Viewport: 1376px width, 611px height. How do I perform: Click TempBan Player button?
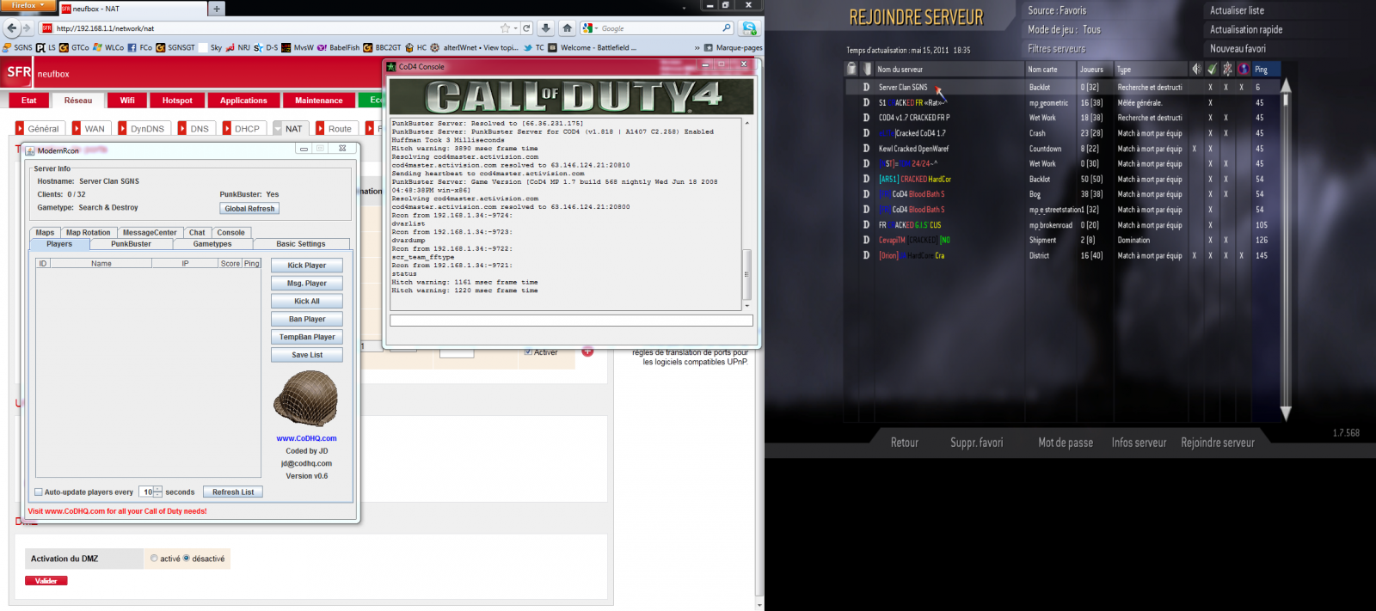[306, 337]
